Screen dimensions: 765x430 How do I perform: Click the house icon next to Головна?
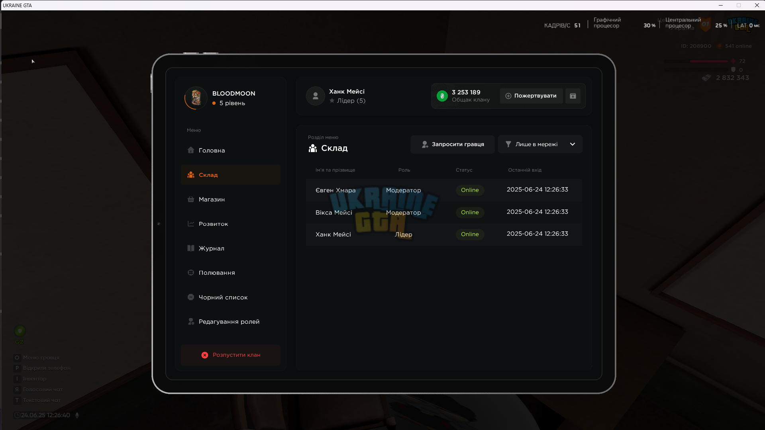(191, 150)
